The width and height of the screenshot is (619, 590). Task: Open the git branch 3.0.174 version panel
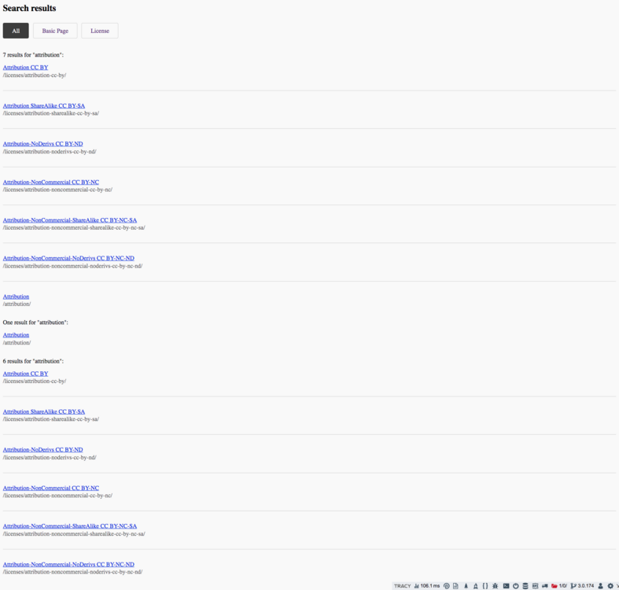582,586
